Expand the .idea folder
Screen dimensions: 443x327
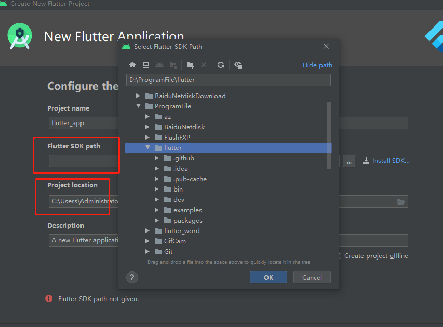pos(156,169)
